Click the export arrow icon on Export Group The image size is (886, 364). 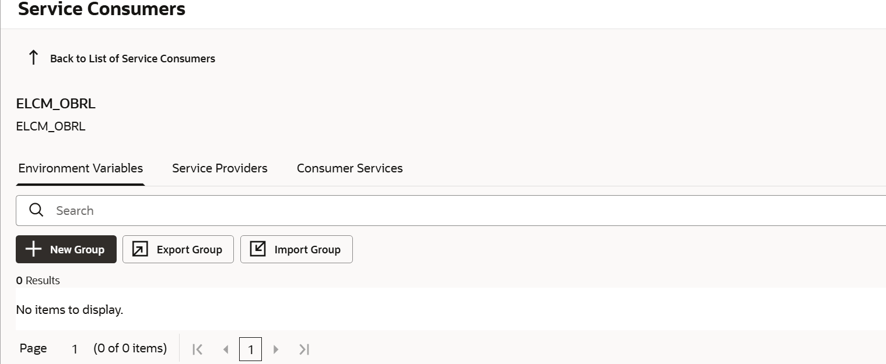(139, 249)
